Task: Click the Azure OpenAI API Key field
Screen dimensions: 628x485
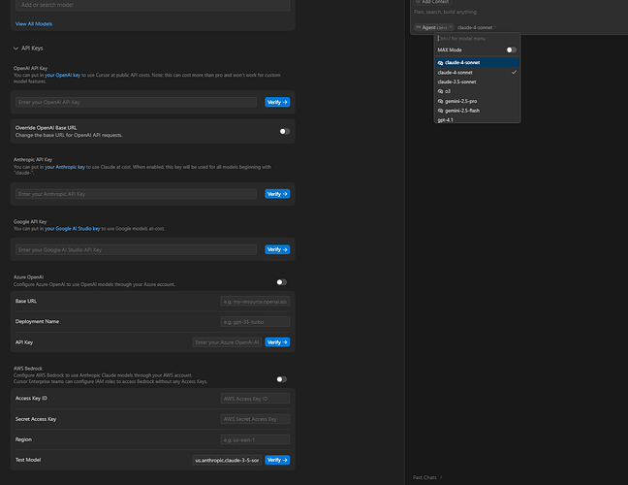Action: coord(227,342)
